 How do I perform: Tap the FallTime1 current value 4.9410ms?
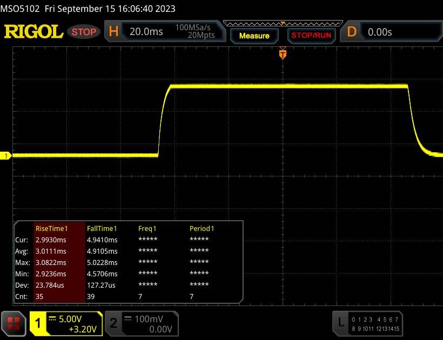point(102,240)
